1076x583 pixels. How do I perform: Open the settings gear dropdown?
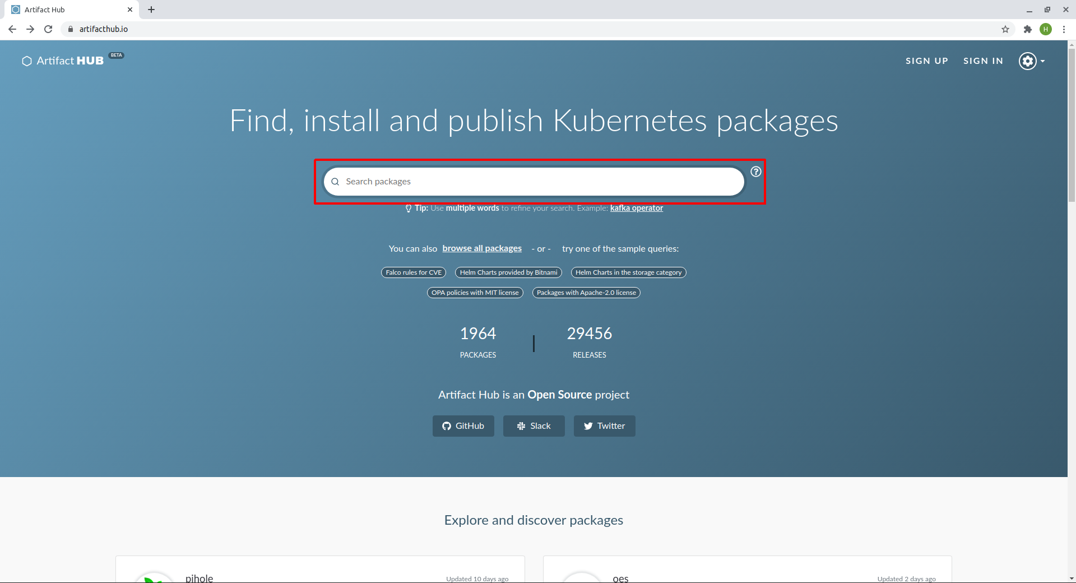pos(1032,61)
